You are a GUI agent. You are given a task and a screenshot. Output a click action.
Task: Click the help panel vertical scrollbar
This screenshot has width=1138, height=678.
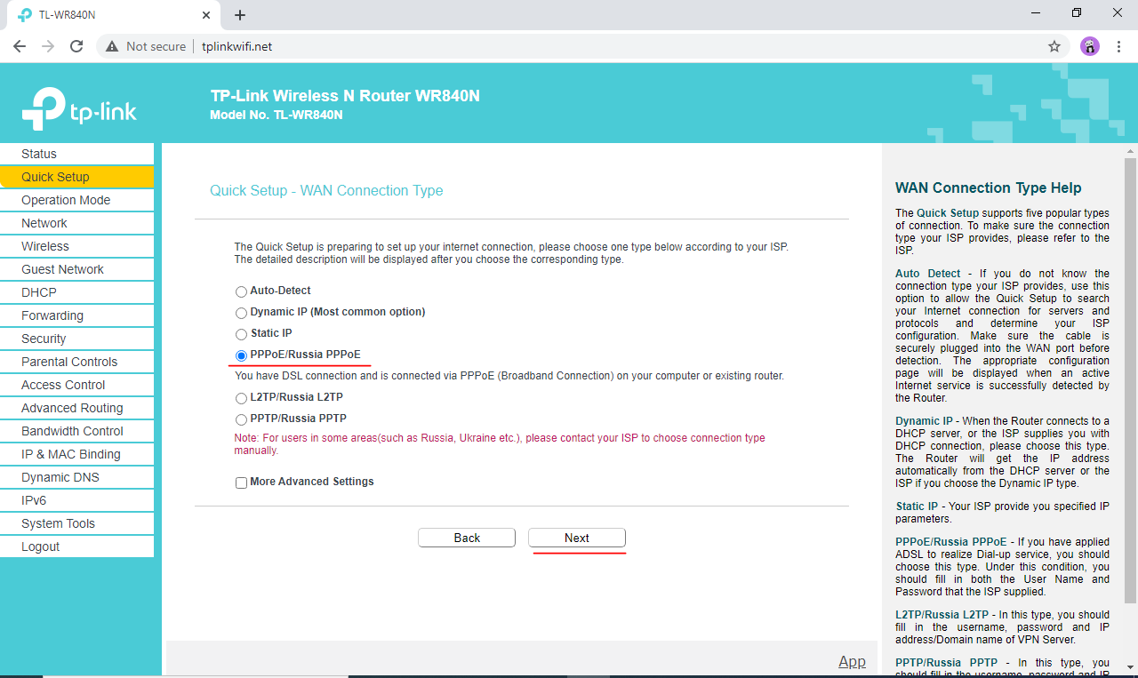[1130, 382]
